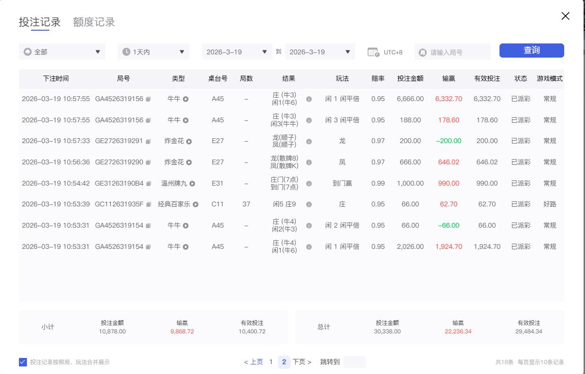Click the 跳转到 page jump input field
This screenshot has width=585, height=374.
(x=354, y=362)
